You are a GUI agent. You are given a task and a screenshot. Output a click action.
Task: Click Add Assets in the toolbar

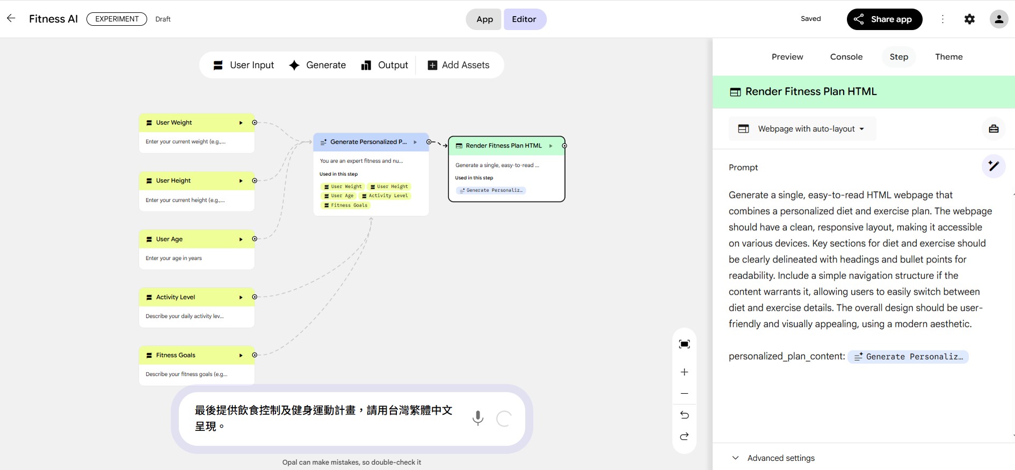point(458,65)
